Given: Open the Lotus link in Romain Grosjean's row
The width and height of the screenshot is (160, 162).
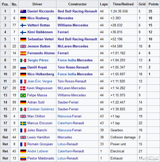Looking at the screenshot, I should click(x=62, y=144).
